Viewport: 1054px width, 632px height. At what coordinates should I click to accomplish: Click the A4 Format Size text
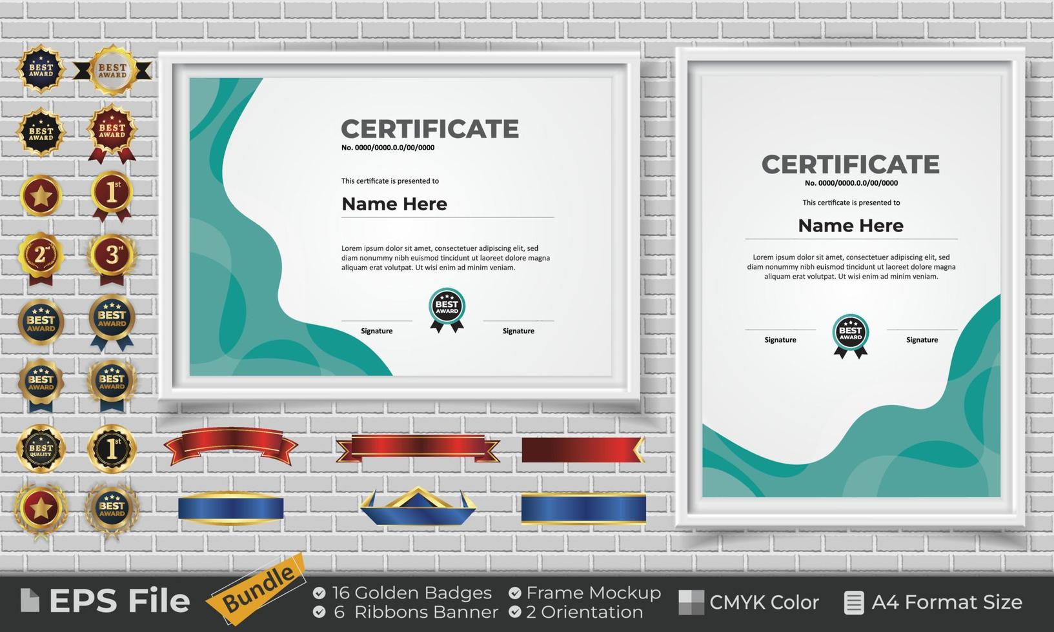(x=947, y=602)
